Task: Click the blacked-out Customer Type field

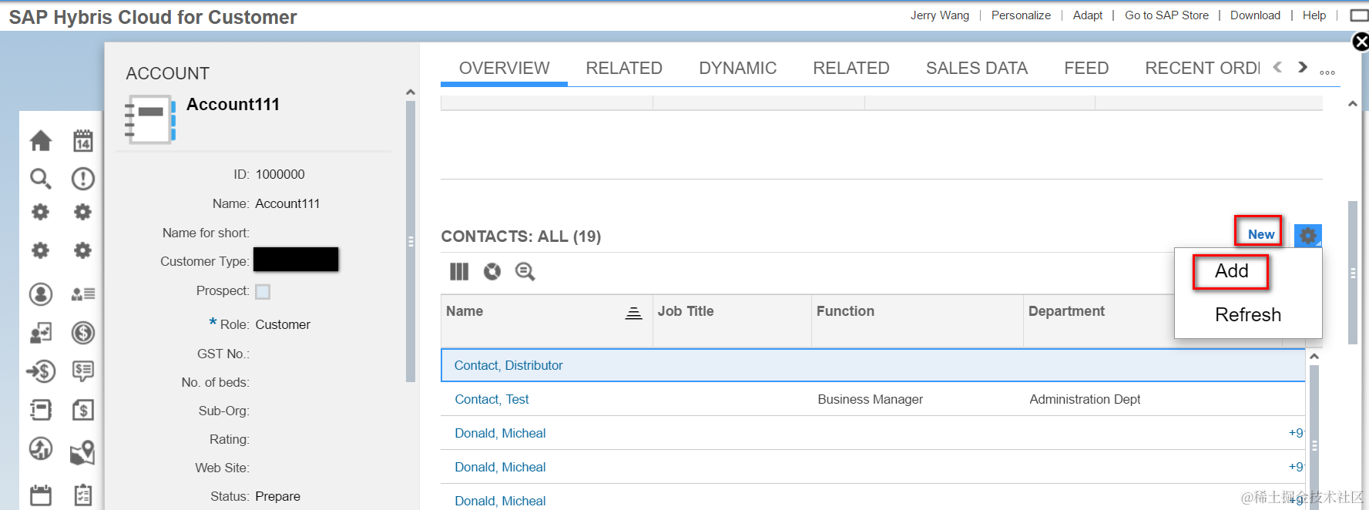Action: coord(296,260)
